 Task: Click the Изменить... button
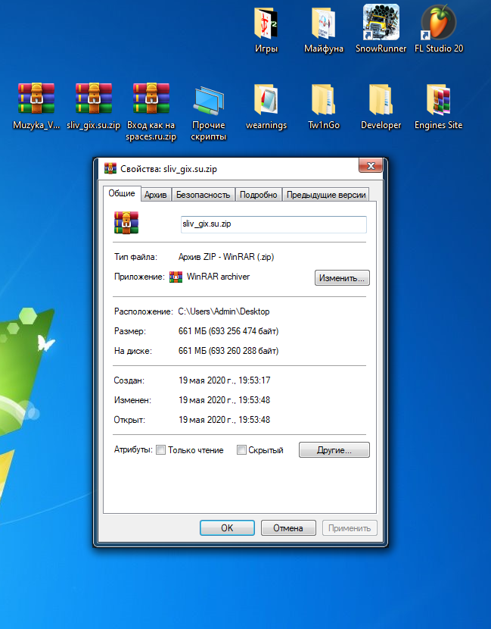pos(342,278)
